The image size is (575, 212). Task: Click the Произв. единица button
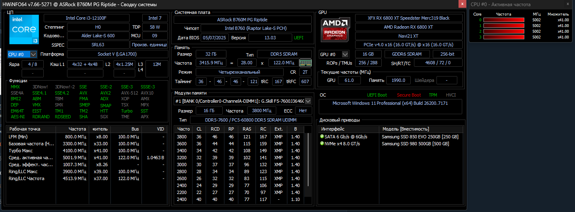coord(149,45)
